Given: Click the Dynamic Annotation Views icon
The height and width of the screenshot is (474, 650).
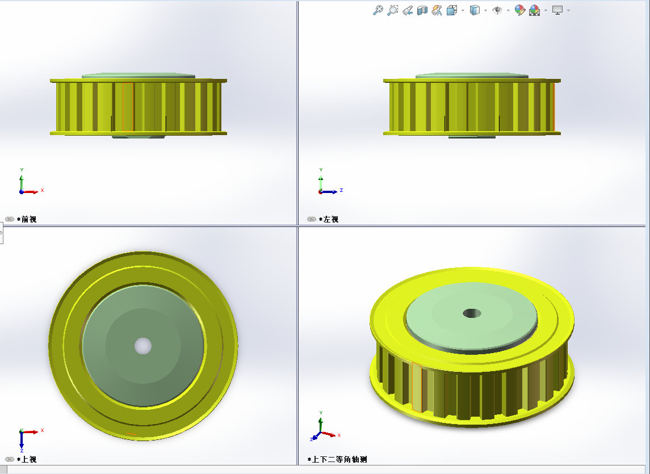Looking at the screenshot, I should 437,10.
